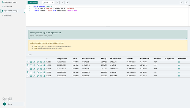The height and width of the screenshot is (108, 190).
Task: Show history of invoice 52885
Action: click(x=38, y=62)
